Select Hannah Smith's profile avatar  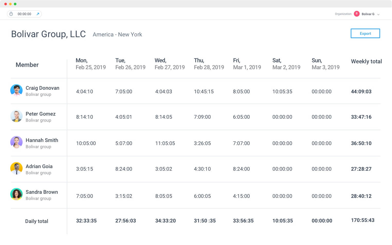(x=16, y=142)
